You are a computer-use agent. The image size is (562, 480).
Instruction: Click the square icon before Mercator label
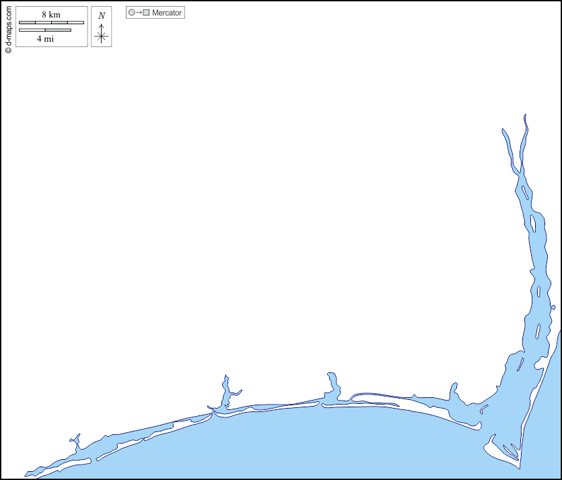[146, 13]
